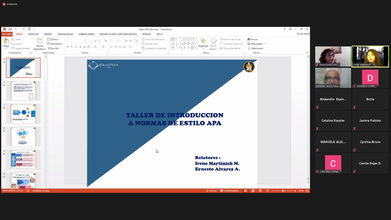Viewport: 391px width, 220px height.
Task: Click the Pegar clipboard icon
Action: tap(6, 43)
